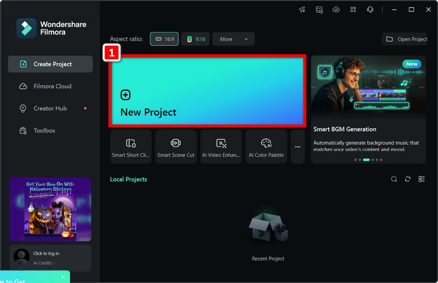Open the Smart BGM Generation banner

point(368,109)
